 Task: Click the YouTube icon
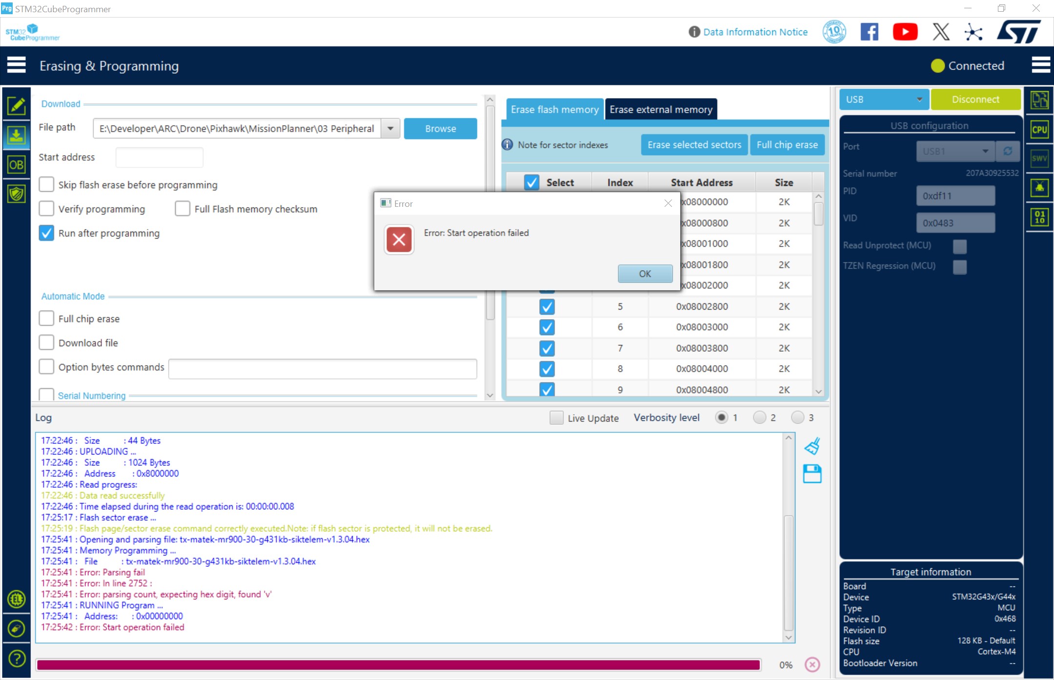point(905,32)
